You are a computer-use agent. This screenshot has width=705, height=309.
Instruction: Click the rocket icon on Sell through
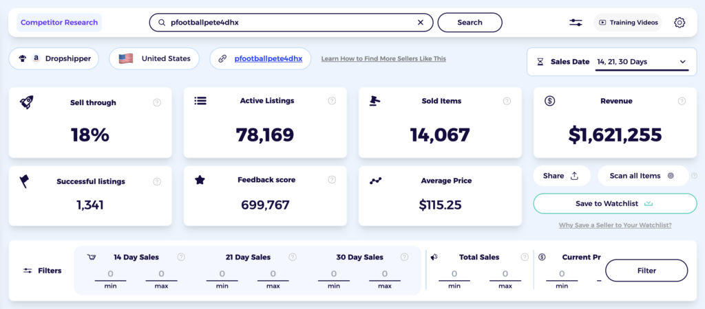tap(27, 102)
